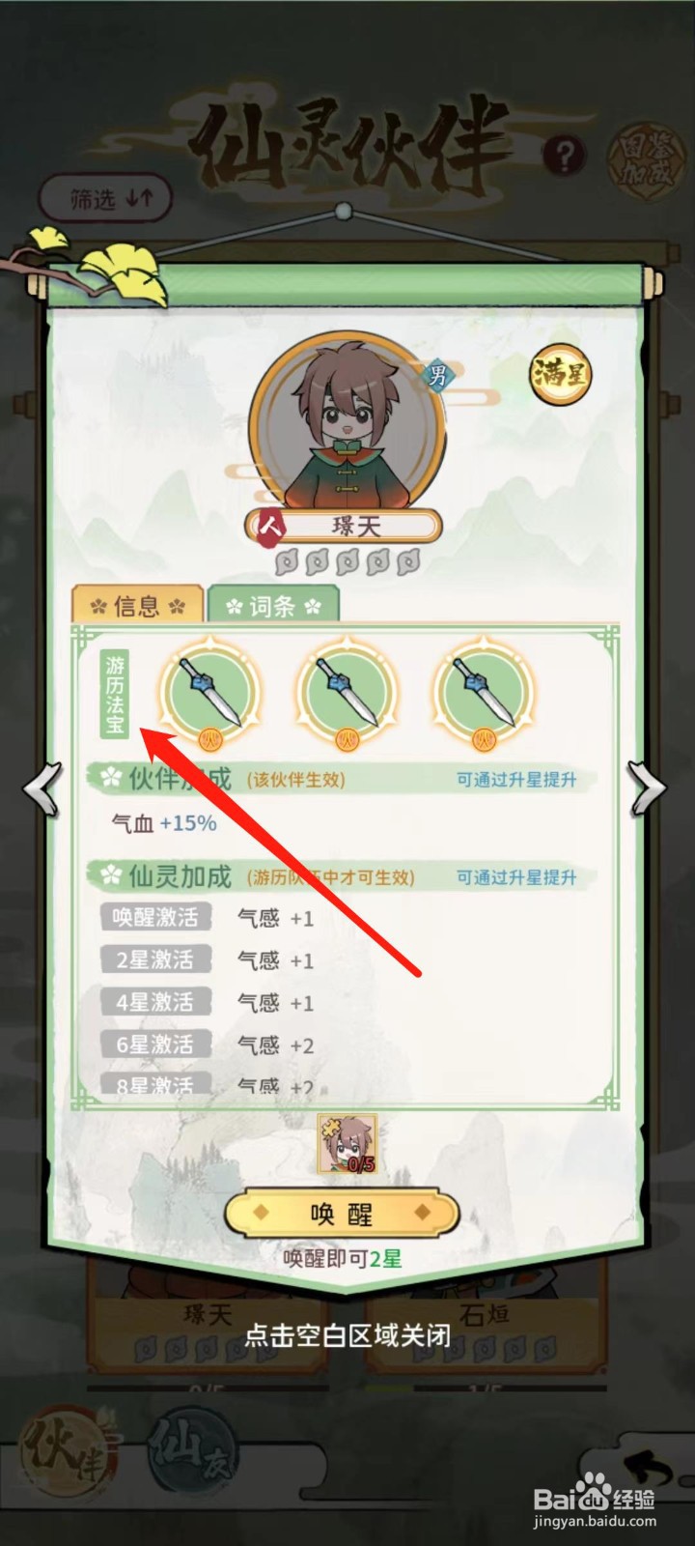The image size is (695, 1546).
Task: Tap the 游历法宝 green label
Action: (x=115, y=694)
